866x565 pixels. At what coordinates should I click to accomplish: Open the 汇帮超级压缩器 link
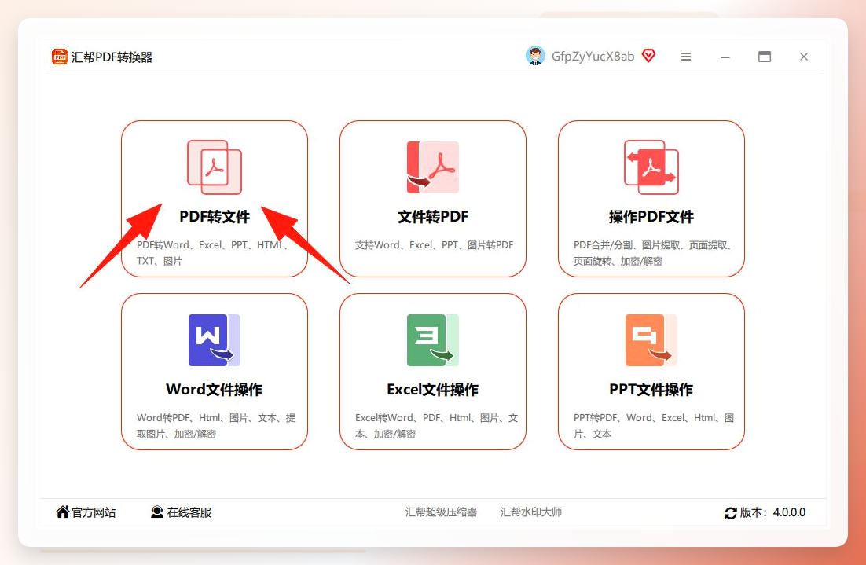(x=441, y=512)
